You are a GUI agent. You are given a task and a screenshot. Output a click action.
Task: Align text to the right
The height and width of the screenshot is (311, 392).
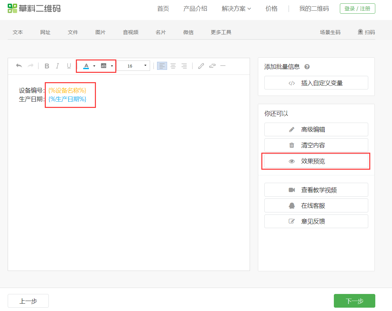click(x=184, y=66)
